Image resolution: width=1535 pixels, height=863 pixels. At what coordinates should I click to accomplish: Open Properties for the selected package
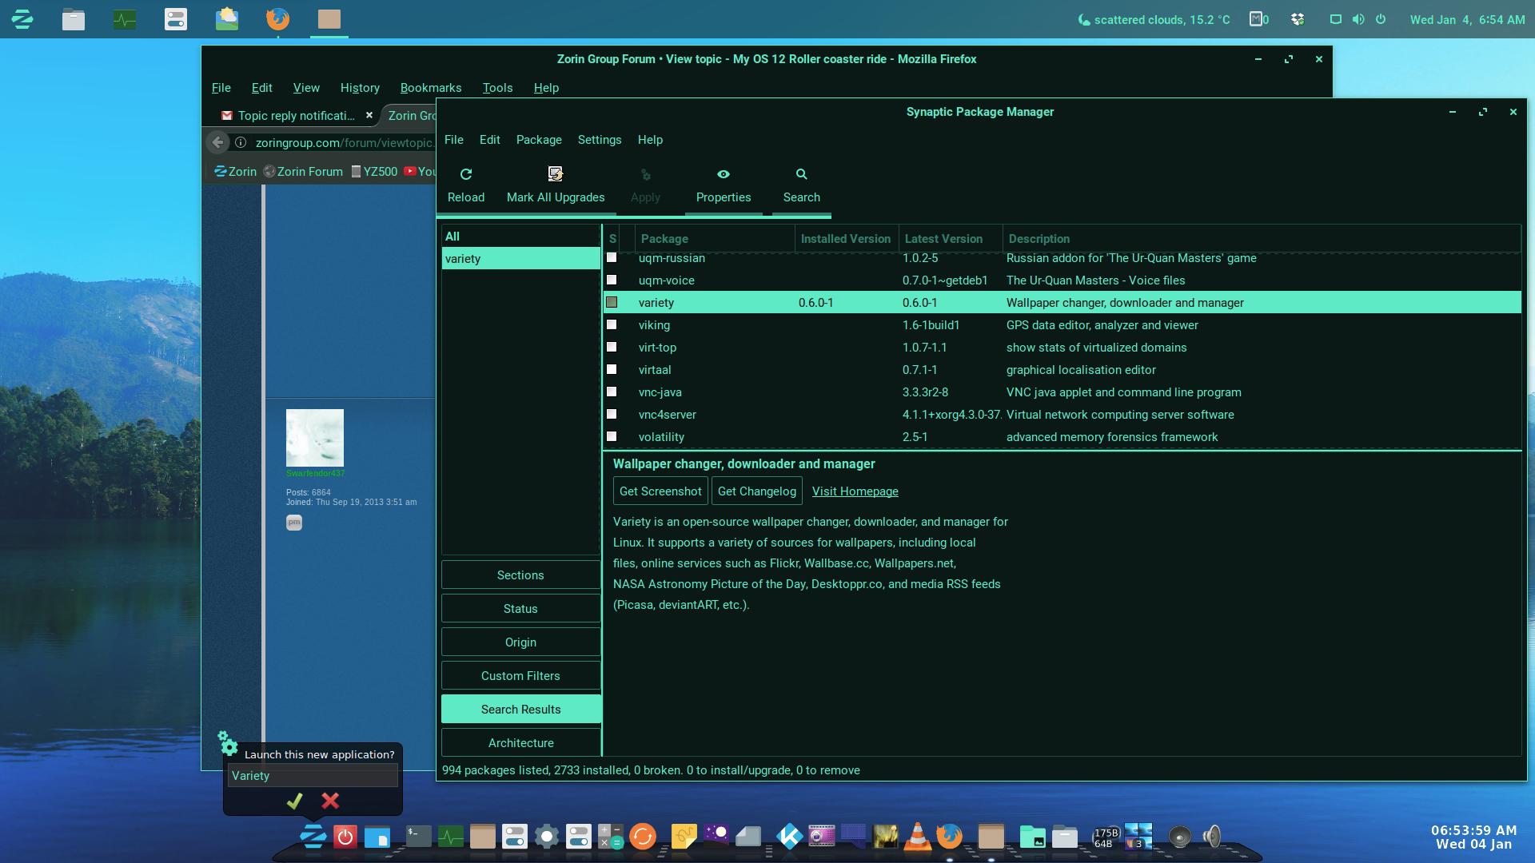tap(723, 185)
